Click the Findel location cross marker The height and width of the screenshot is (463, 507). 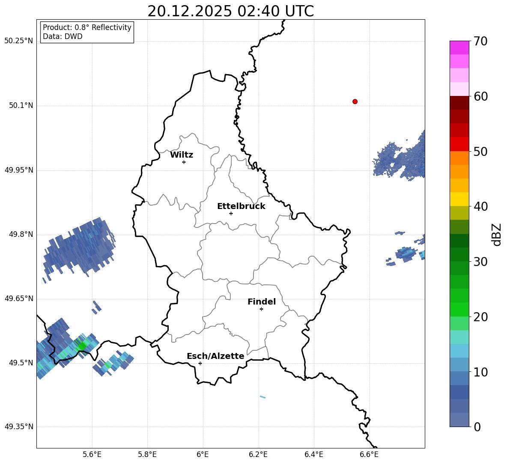pos(262,309)
